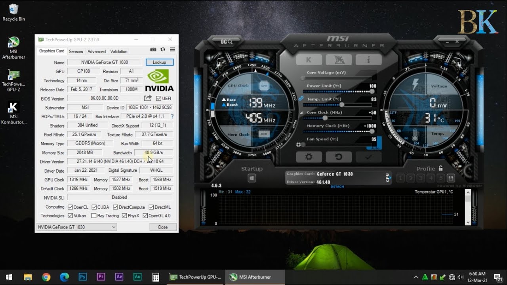Click the DETACH link in Afterburner
Image resolution: width=507 pixels, height=285 pixels.
coord(337,186)
